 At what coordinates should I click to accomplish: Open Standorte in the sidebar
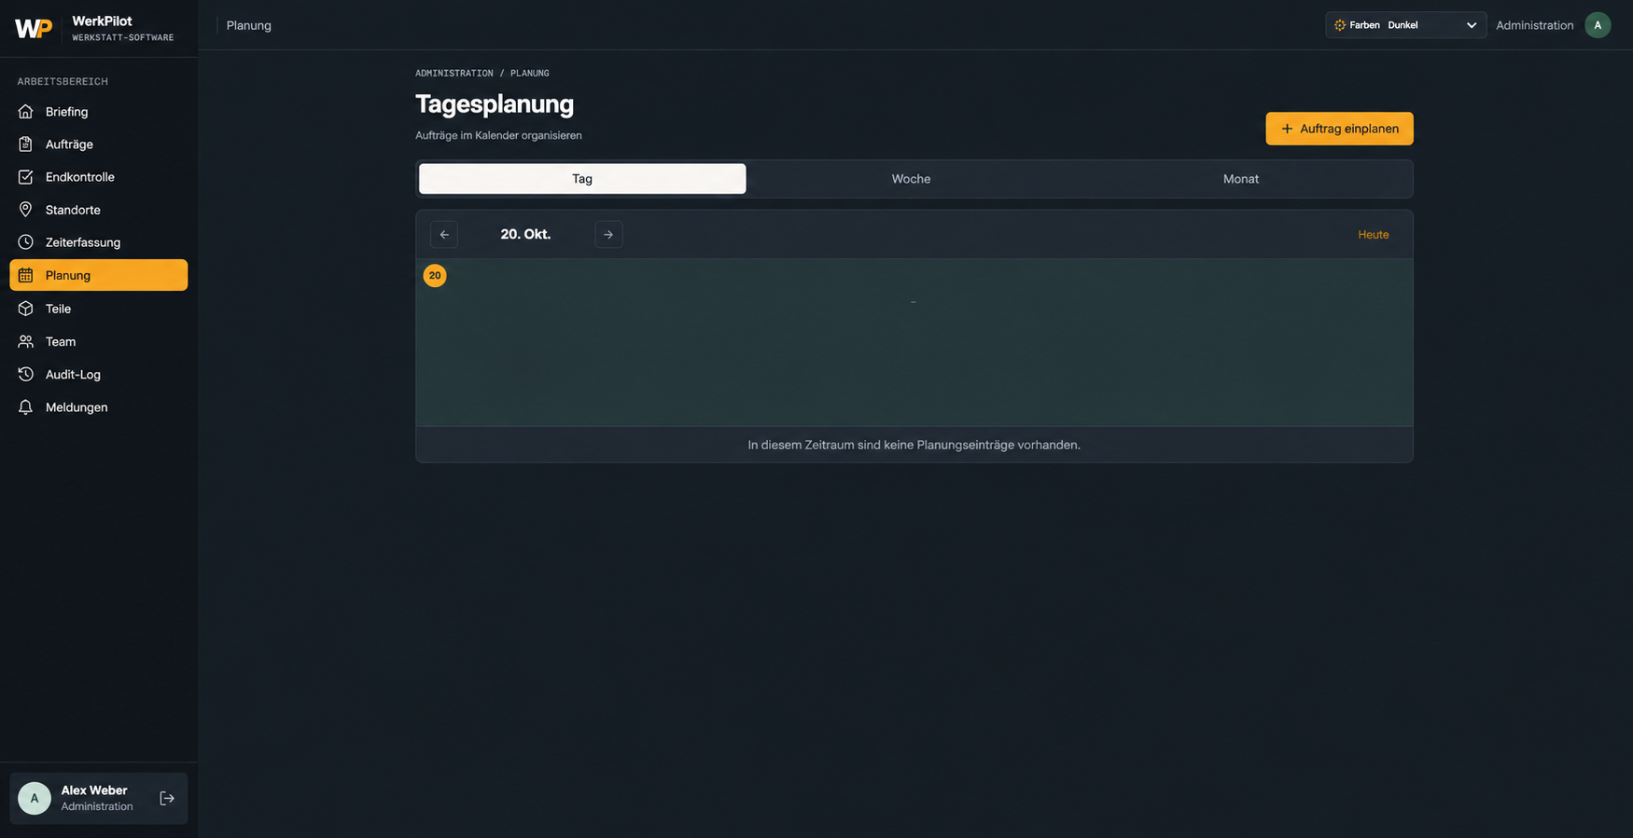[x=98, y=210]
